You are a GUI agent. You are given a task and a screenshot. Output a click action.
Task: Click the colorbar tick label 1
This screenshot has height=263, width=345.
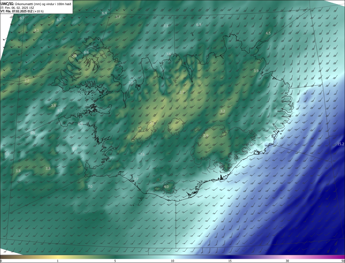tap(58, 261)
